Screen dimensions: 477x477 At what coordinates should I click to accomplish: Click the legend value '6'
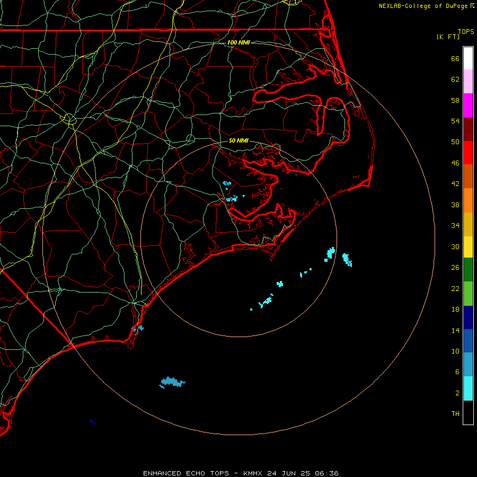(x=457, y=372)
